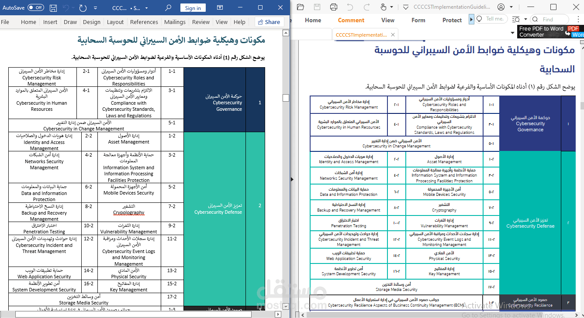Open the Word search magnifier
The height and width of the screenshot is (318, 584).
click(169, 8)
